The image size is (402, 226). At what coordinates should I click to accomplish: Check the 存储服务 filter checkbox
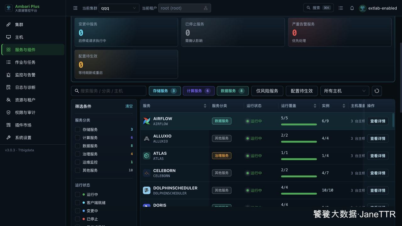coord(78,129)
